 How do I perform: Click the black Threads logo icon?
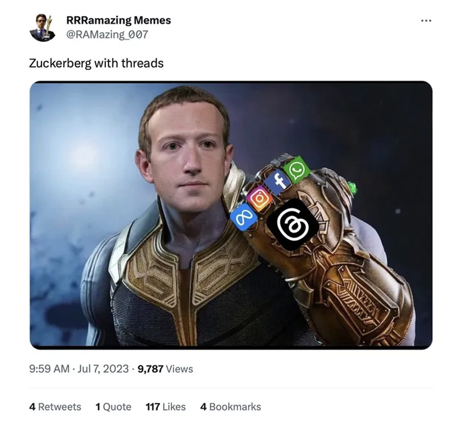pos(293,225)
